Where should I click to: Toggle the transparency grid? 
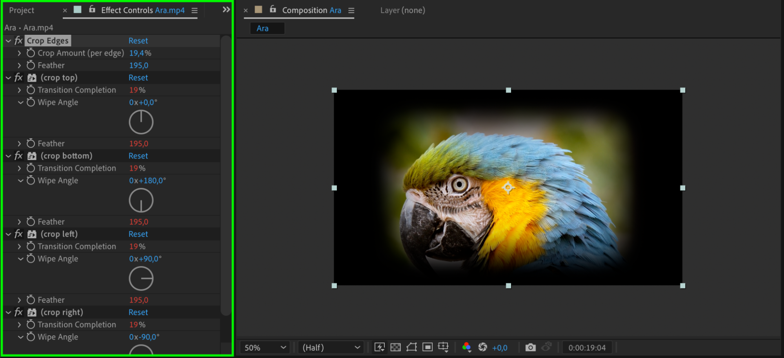(x=396, y=347)
